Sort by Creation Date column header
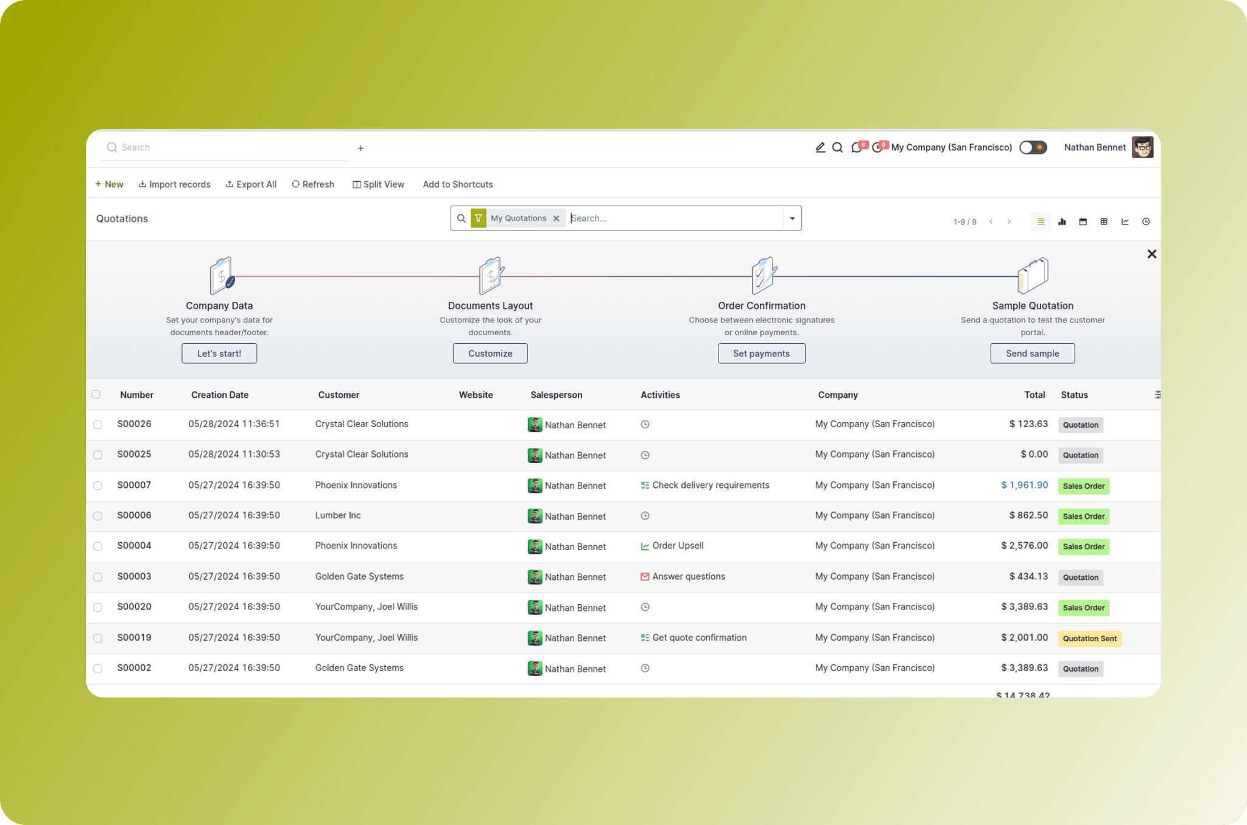This screenshot has height=825, width=1247. pos(220,395)
